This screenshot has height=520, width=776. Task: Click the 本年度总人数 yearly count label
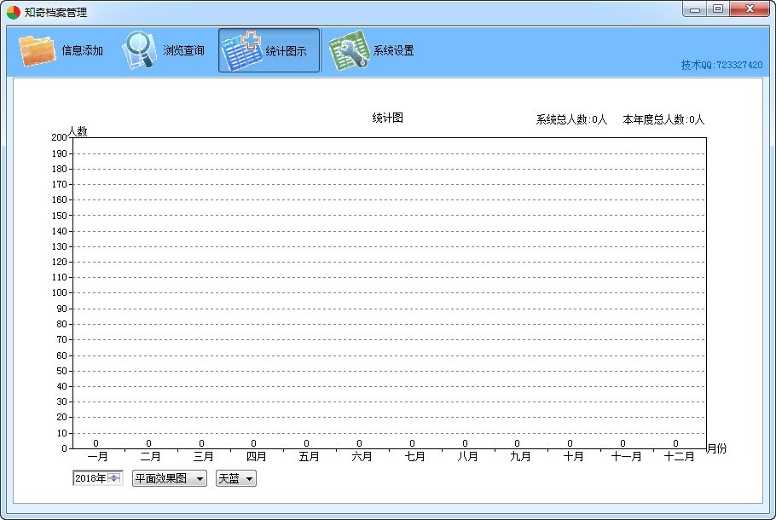[663, 120]
